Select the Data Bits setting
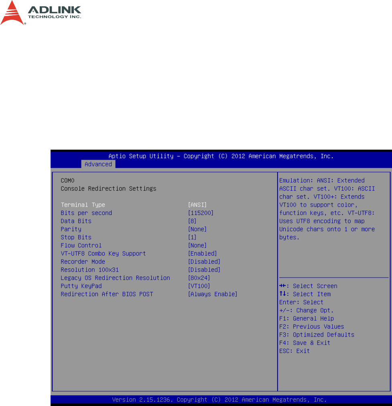 [76, 221]
